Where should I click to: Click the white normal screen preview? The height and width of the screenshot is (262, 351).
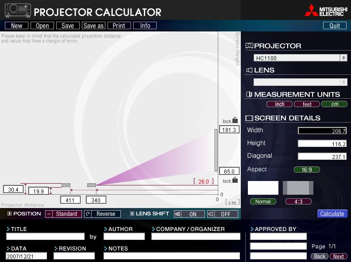263,188
